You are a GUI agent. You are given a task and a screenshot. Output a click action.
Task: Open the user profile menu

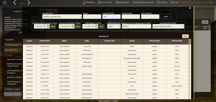pyautogui.click(x=143, y=2)
